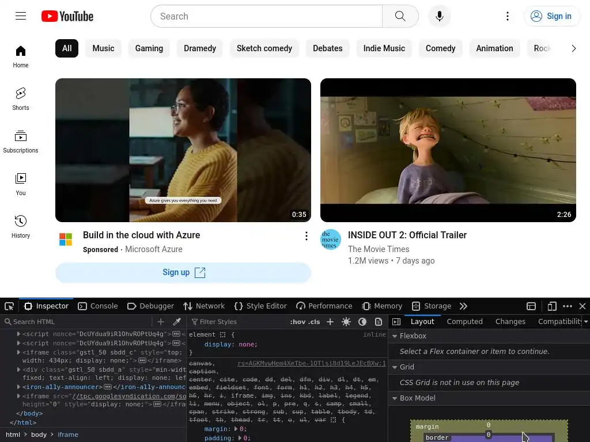Open DevTools customize three-dot menu
Viewport: 590px width, 442px height.
click(x=568, y=306)
